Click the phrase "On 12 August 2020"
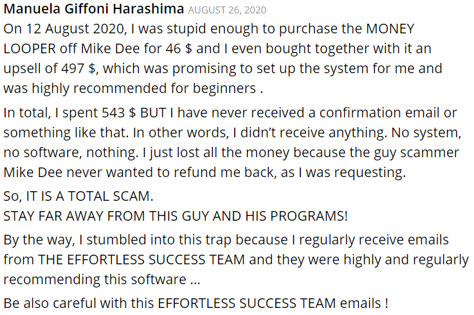 point(64,30)
